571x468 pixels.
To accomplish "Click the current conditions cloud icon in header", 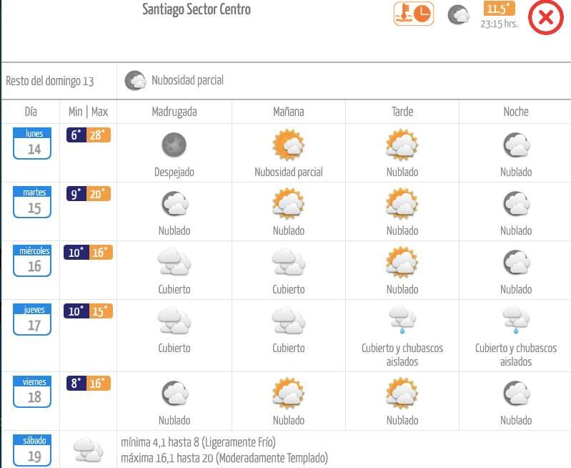I will (x=459, y=14).
